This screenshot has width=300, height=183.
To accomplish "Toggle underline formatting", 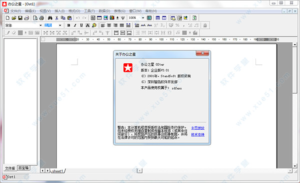I will (81, 25).
